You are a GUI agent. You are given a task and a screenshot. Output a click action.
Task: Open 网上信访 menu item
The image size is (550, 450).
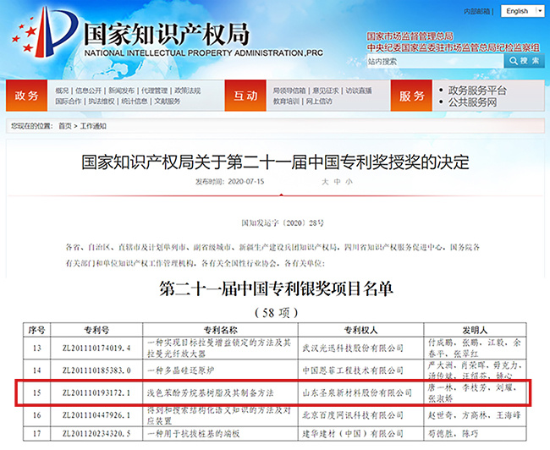coord(319,101)
